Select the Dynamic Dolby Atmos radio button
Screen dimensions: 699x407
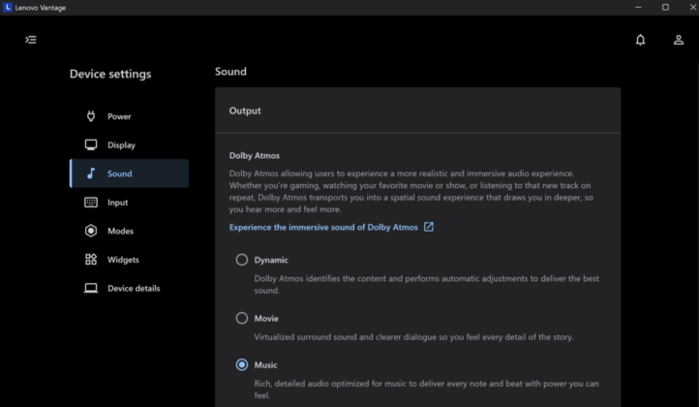(242, 260)
